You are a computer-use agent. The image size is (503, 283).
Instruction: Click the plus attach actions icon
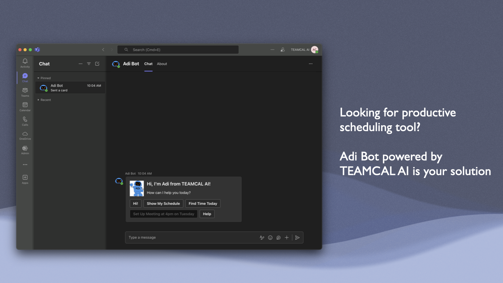pyautogui.click(x=287, y=238)
